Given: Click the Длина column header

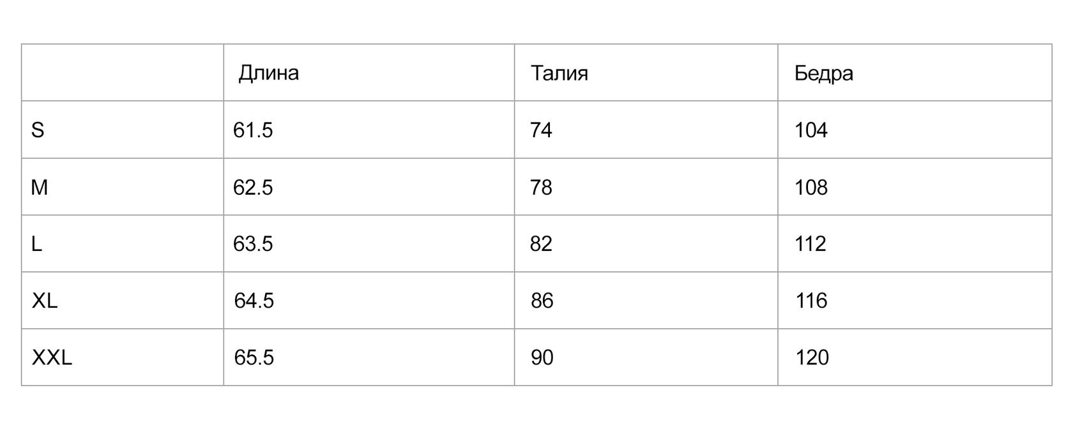Looking at the screenshot, I should click(269, 73).
